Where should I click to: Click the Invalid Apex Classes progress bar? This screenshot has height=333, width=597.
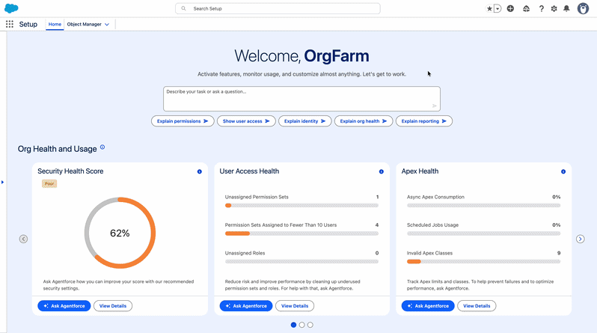pyautogui.click(x=483, y=261)
